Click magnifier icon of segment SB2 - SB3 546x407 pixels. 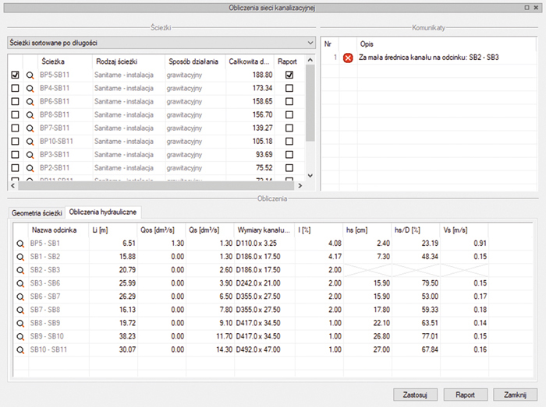20,269
